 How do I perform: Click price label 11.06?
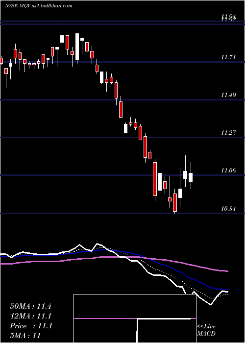[228, 171]
